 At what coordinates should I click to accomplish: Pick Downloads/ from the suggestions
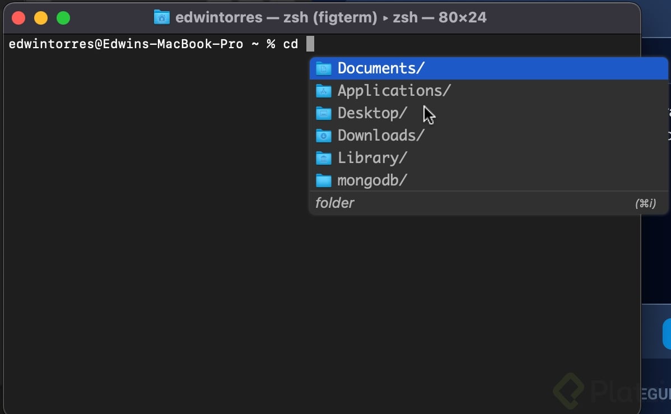pos(380,136)
